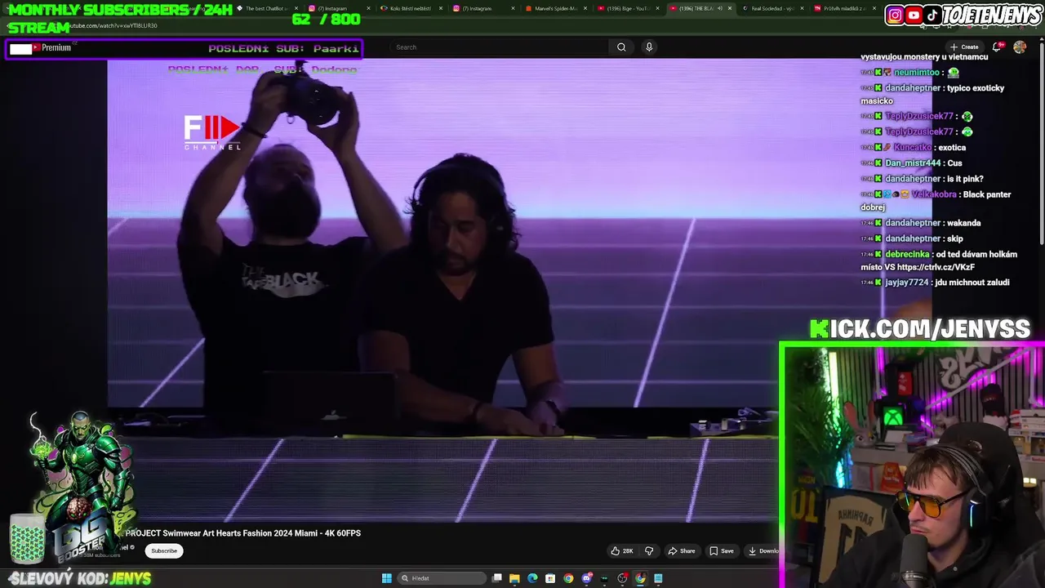Click username Dan_mistr444 in chat
Image resolution: width=1045 pixels, height=588 pixels.
point(913,163)
